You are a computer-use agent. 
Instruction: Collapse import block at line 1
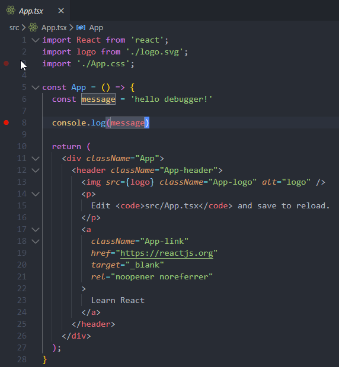click(36, 40)
